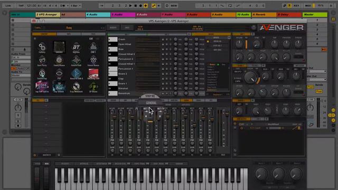Click the session record circle button
This screenshot has height=190, width=338.
(167, 6)
